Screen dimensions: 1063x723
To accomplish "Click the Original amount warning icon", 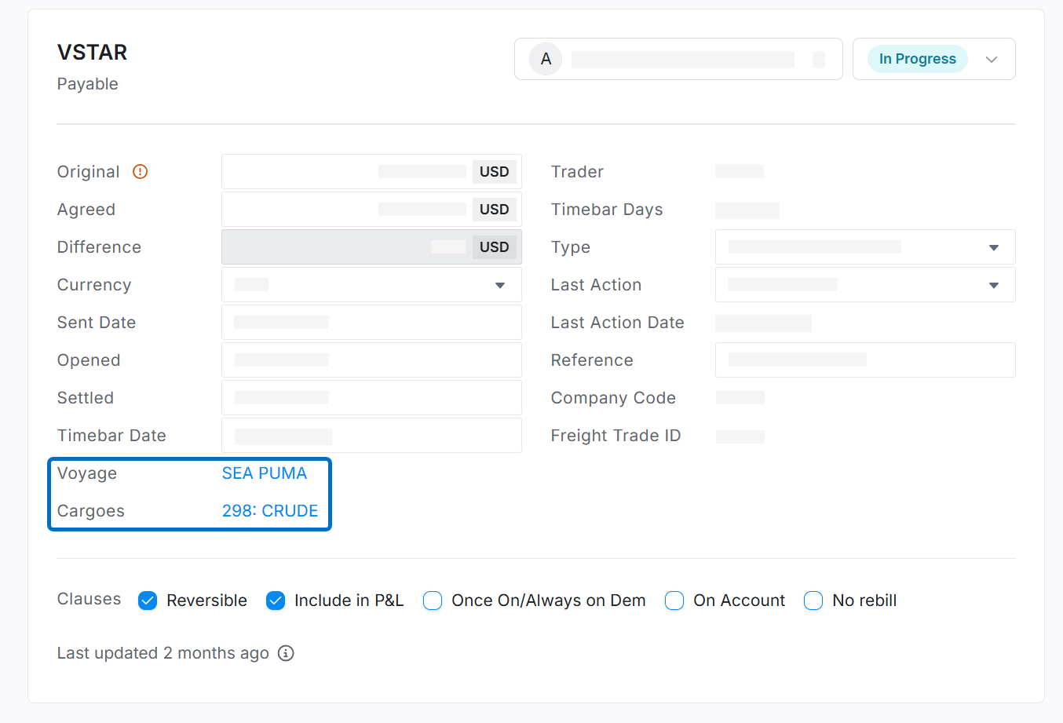I will point(140,172).
